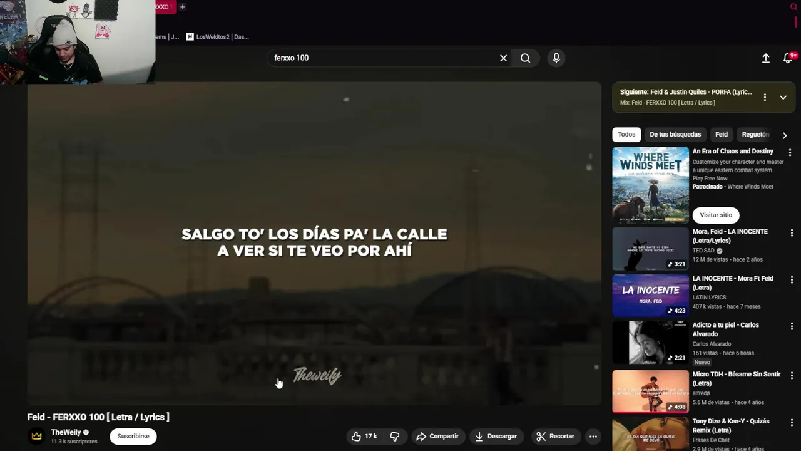
Task: Open options for Where Winds Meet ad
Action: coord(790,152)
